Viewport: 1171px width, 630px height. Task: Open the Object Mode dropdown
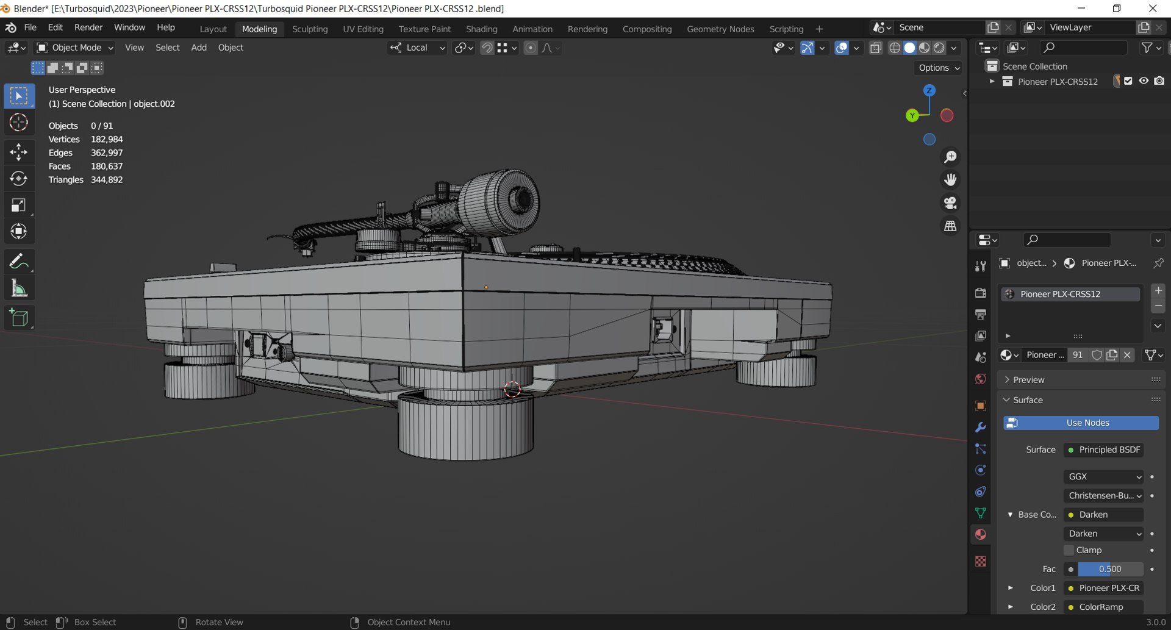pyautogui.click(x=75, y=48)
